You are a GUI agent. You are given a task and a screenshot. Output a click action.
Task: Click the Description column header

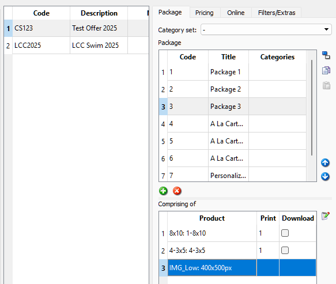pyautogui.click(x=99, y=13)
